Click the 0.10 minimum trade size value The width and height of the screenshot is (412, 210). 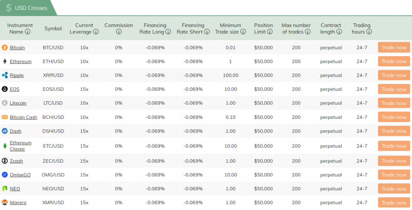pos(231,118)
